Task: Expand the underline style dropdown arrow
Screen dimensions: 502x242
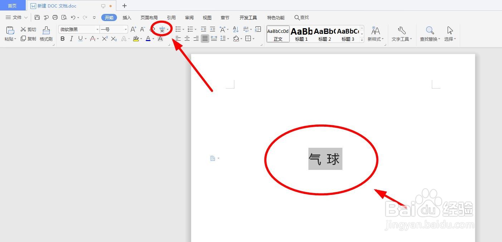Action: (85, 39)
